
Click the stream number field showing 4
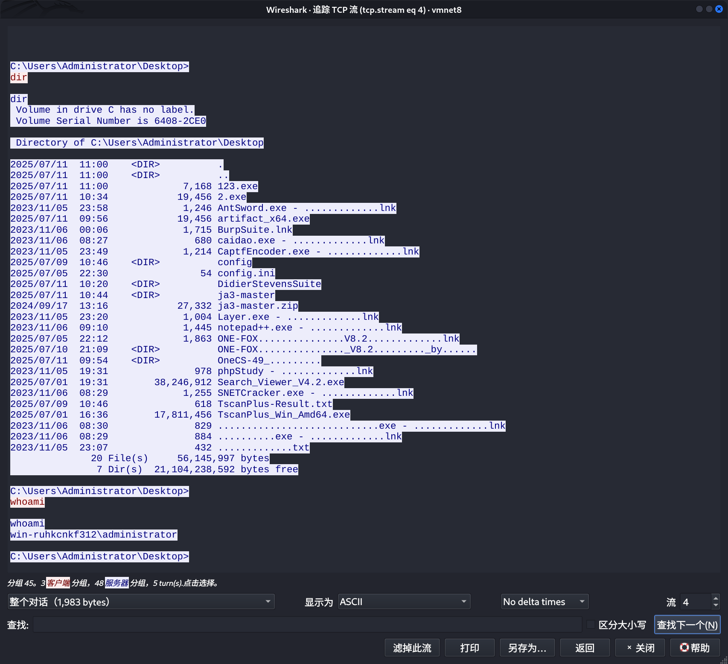coord(696,602)
